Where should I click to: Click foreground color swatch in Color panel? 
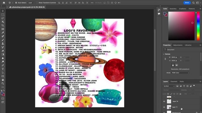point(165,13)
